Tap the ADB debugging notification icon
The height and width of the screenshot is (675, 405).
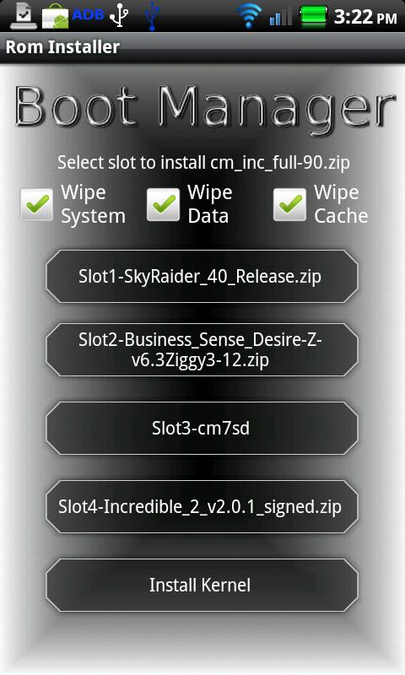click(89, 14)
